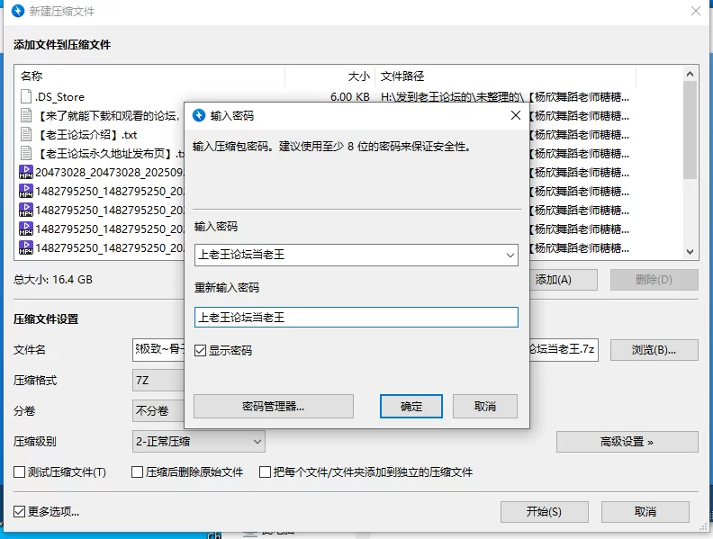713x539 pixels.
Task: Open the 压缩级别 2-正常压缩 dropdown
Action: tap(199, 441)
